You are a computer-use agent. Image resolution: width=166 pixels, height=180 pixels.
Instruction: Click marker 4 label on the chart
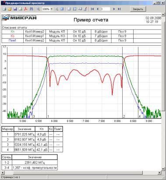pos(140,116)
